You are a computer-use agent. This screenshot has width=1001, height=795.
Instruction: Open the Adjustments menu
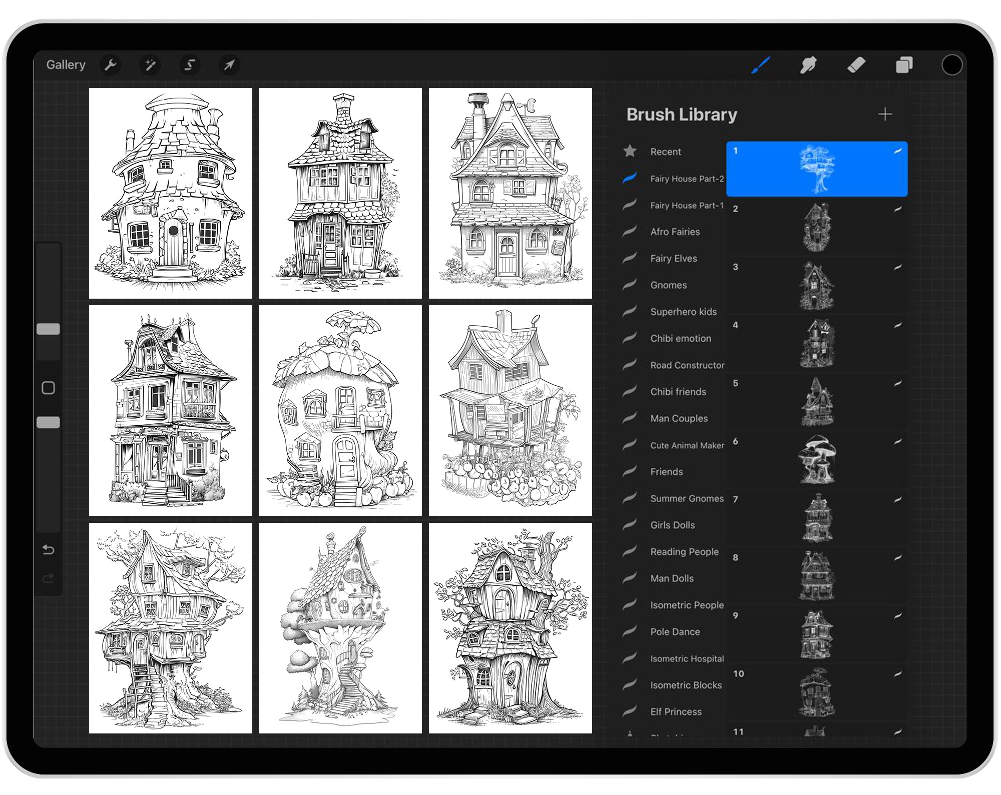pos(150,65)
